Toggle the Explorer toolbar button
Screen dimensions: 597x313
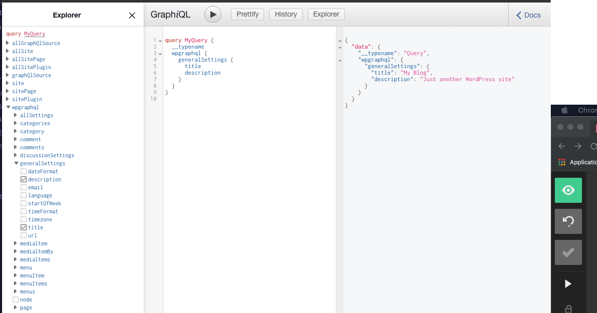click(x=326, y=15)
